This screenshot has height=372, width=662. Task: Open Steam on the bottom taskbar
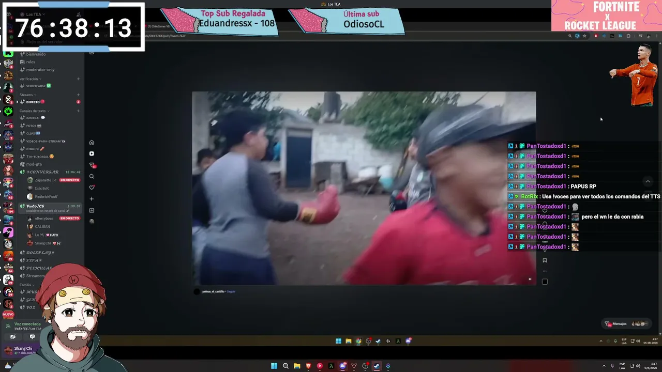point(377,366)
